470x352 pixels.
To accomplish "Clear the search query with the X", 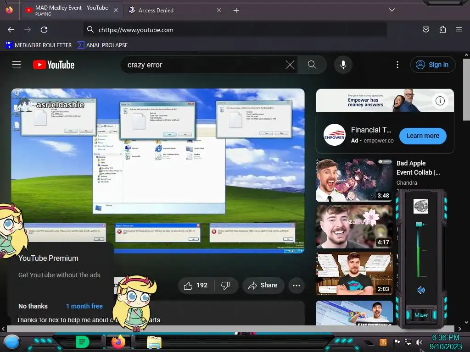I will click(290, 65).
